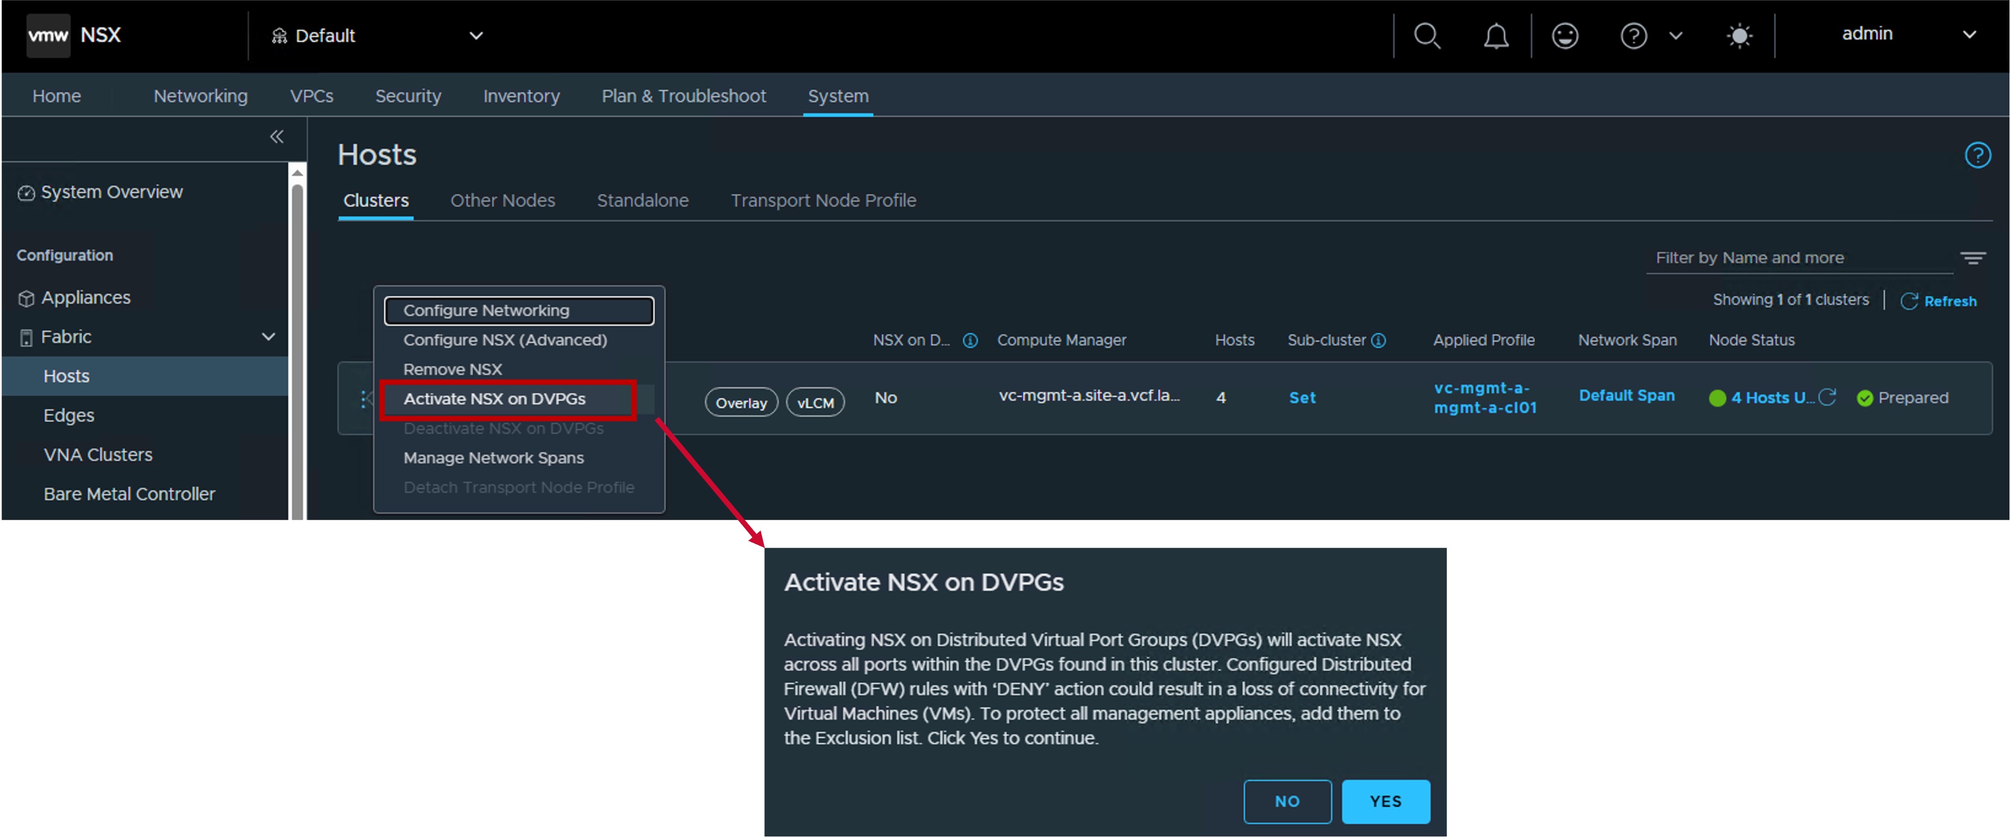
Task: Collapse the sidebar with double chevron icon
Action: pos(276,137)
